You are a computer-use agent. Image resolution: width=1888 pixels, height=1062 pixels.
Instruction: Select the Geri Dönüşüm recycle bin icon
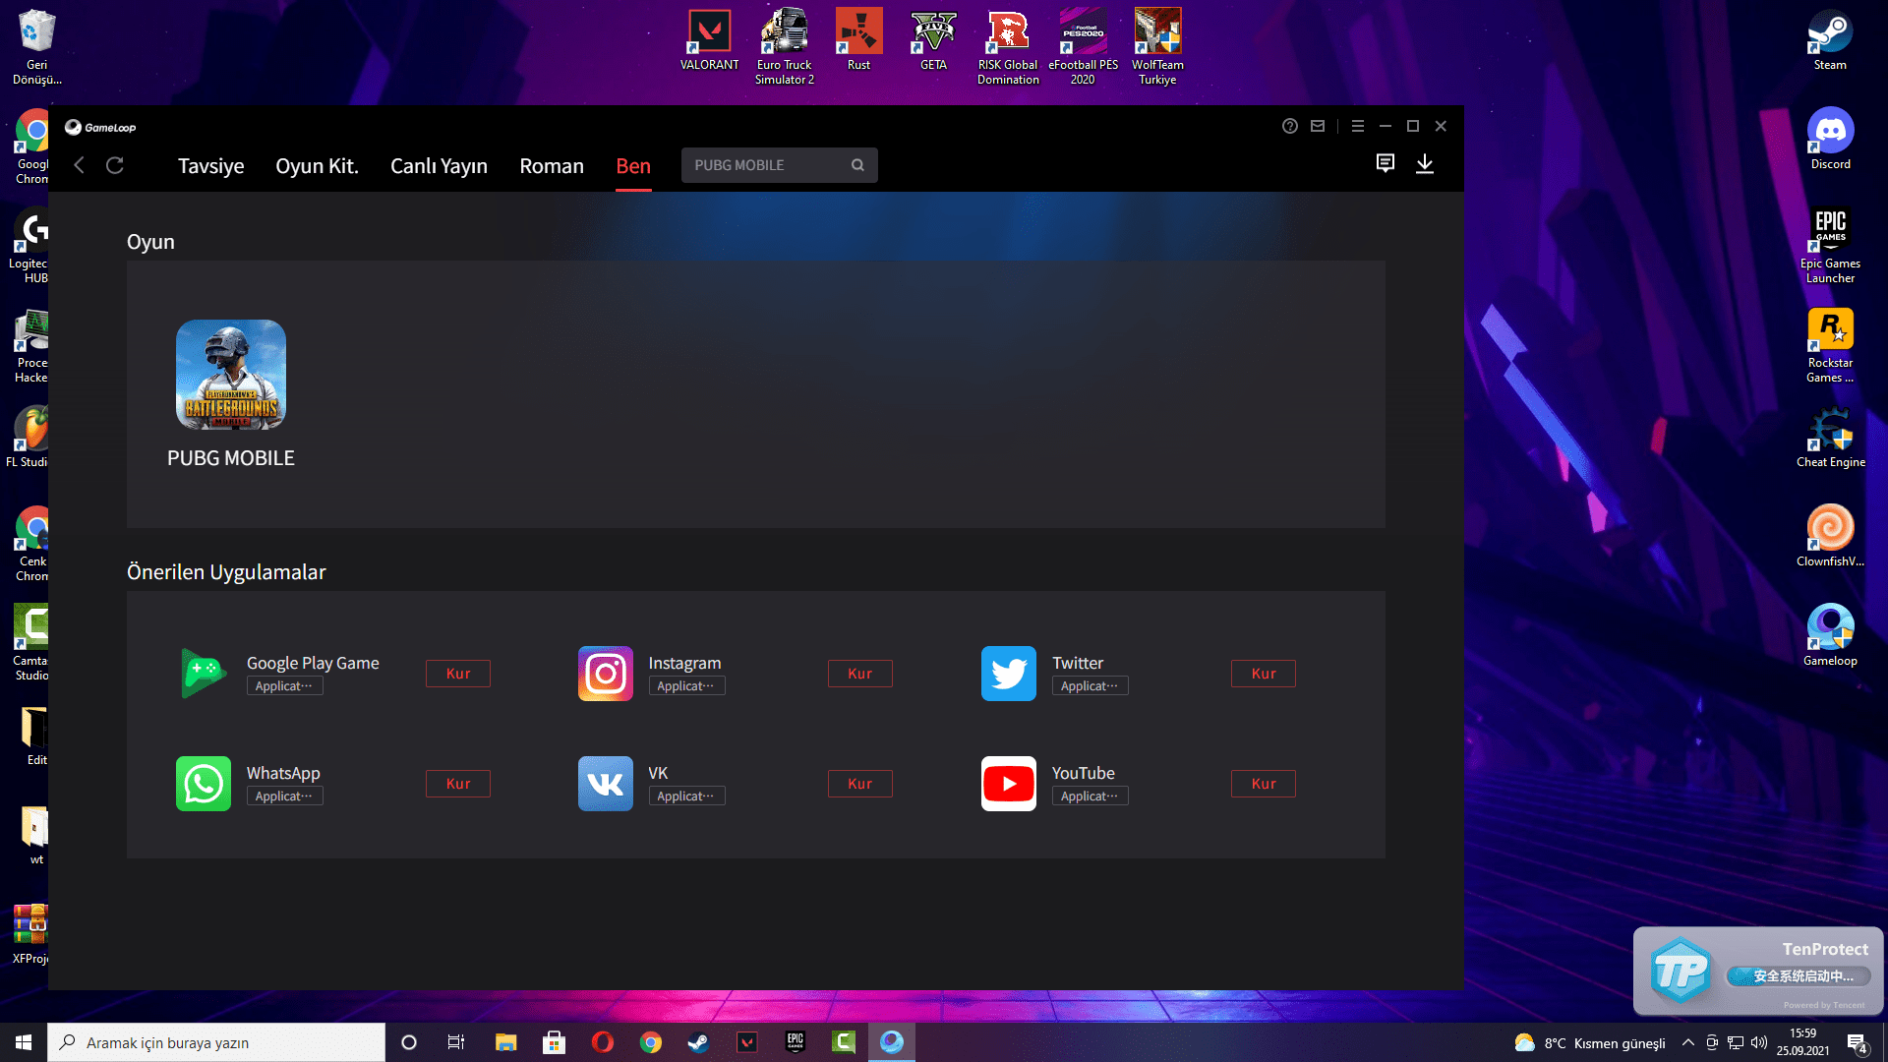(x=37, y=46)
